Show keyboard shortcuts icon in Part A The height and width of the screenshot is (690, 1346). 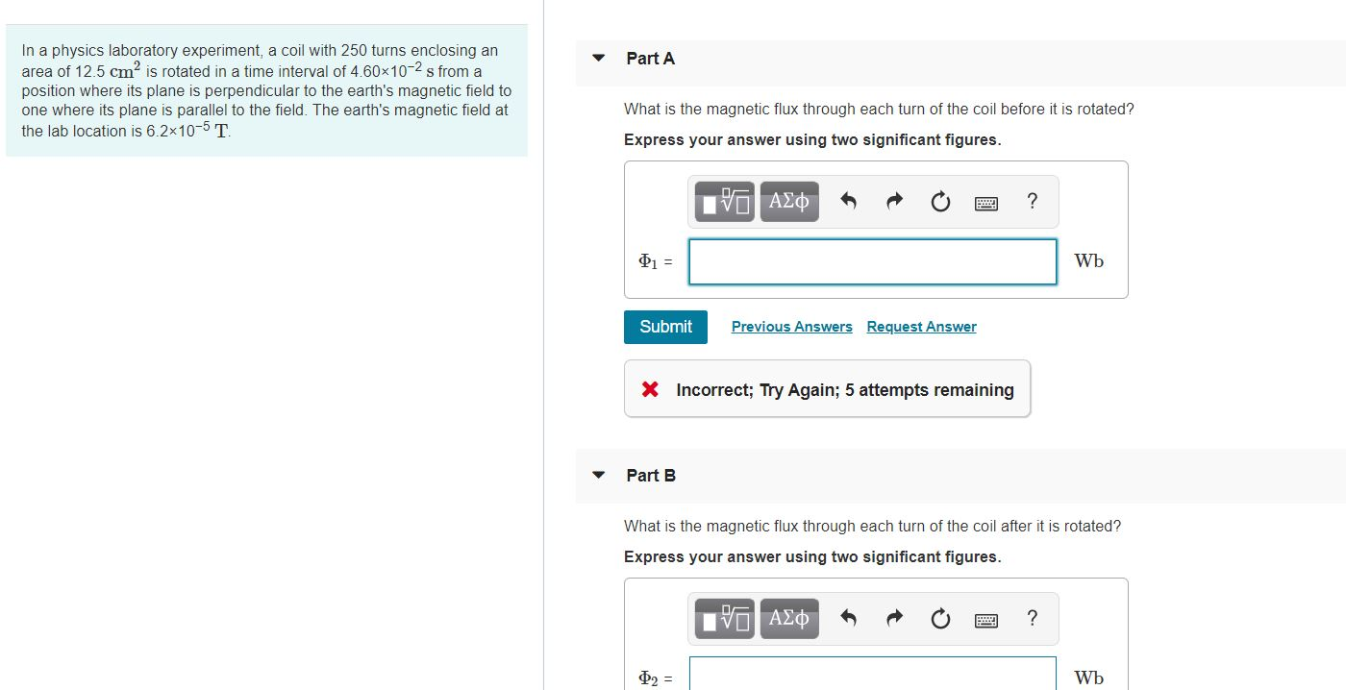(986, 203)
